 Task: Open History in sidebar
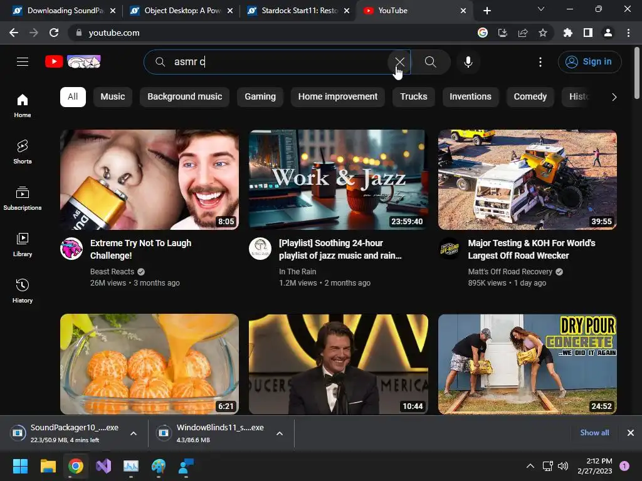coord(23,291)
